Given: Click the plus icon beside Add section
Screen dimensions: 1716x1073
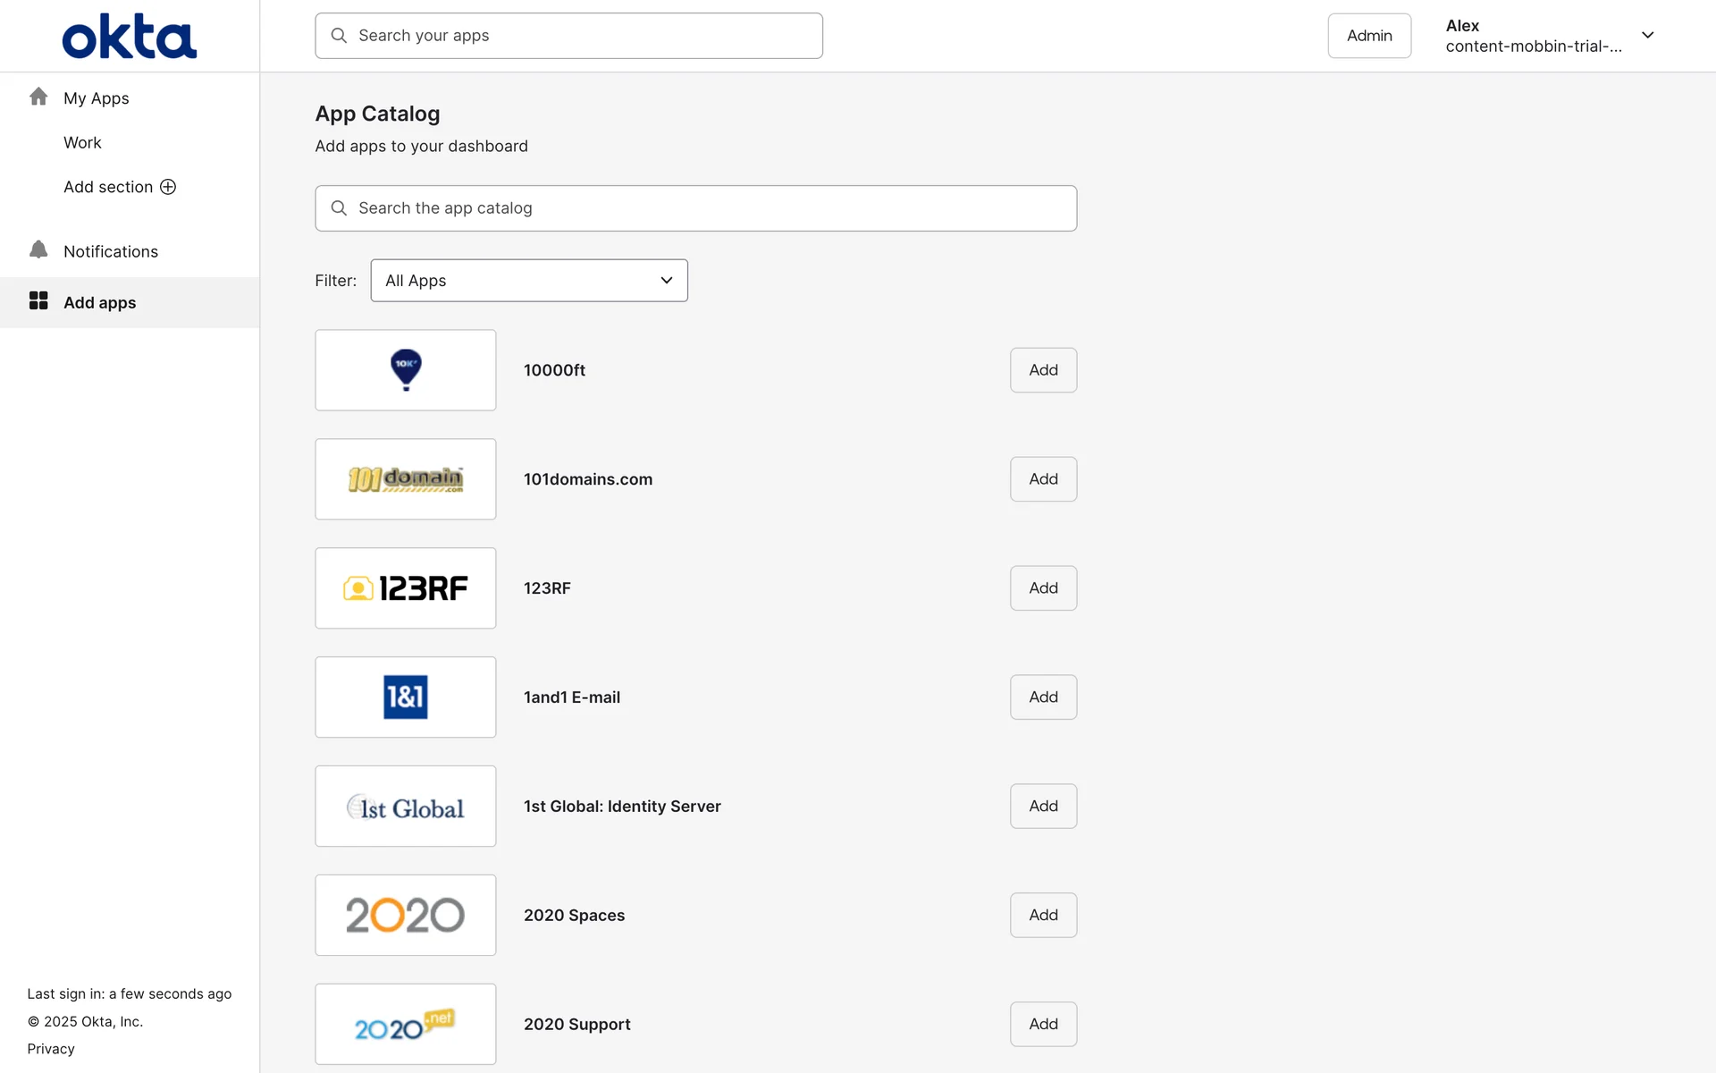Looking at the screenshot, I should pyautogui.click(x=168, y=187).
